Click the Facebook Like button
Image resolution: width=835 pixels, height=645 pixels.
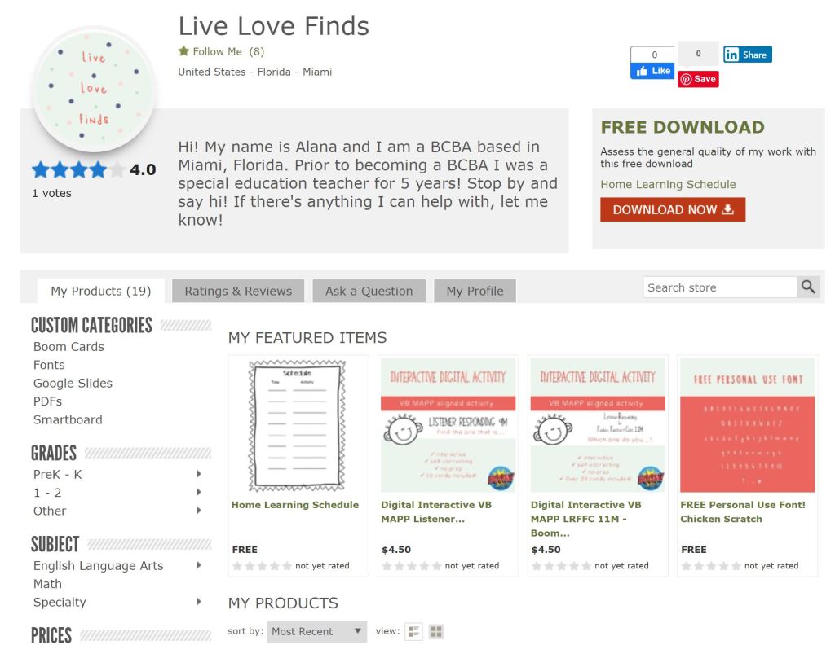653,71
